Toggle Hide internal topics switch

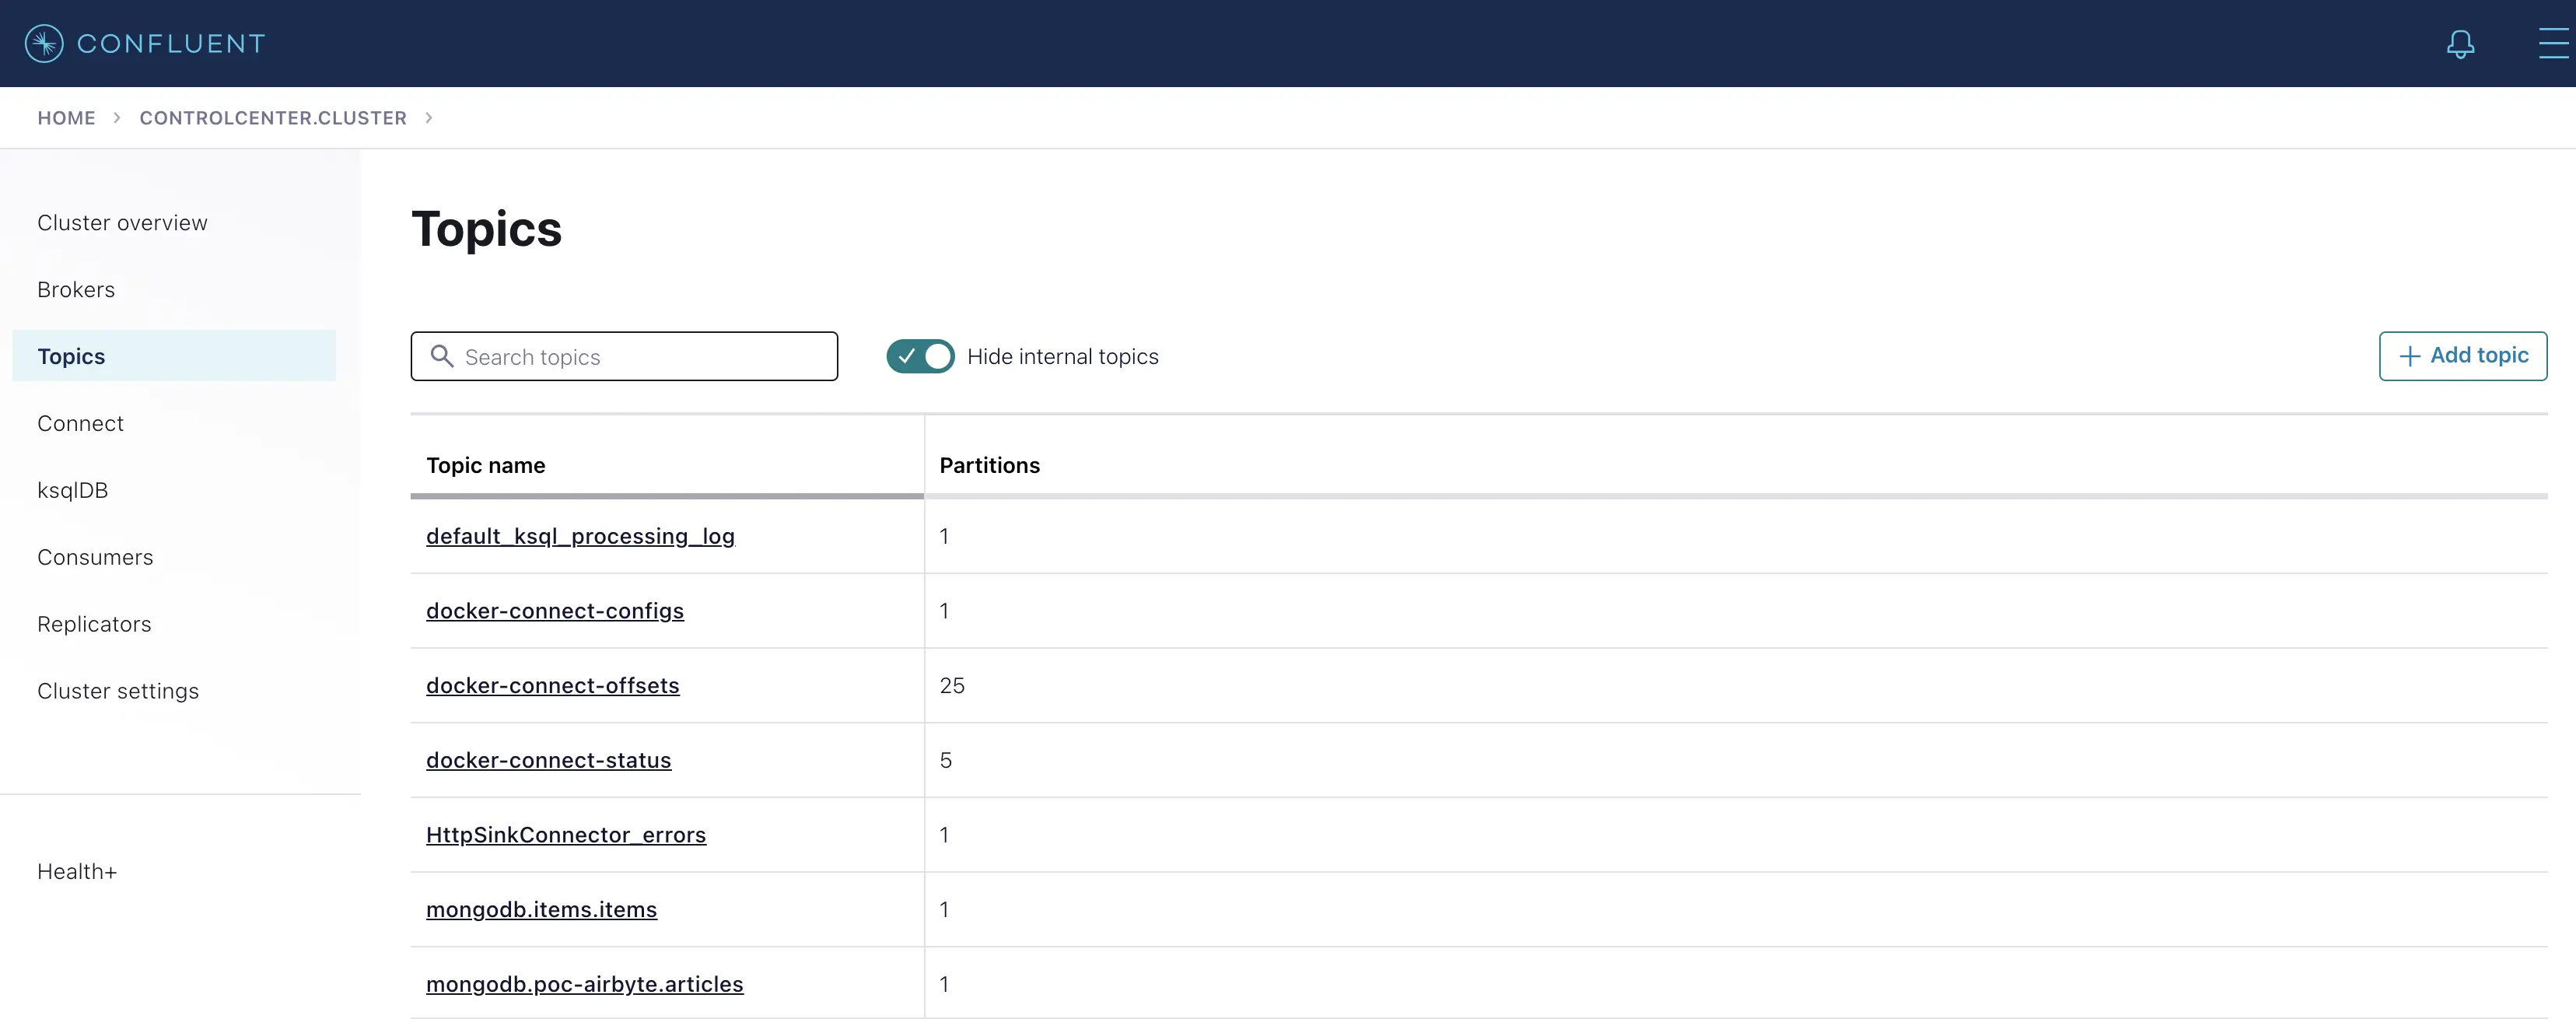(920, 356)
